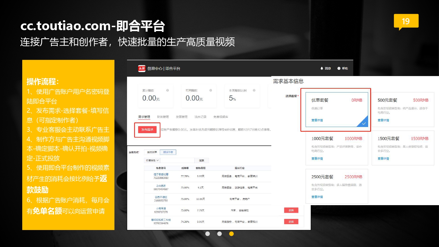The width and height of the screenshot is (439, 247).
Task: Click the 擅长行业 column header
Action: 240,168
